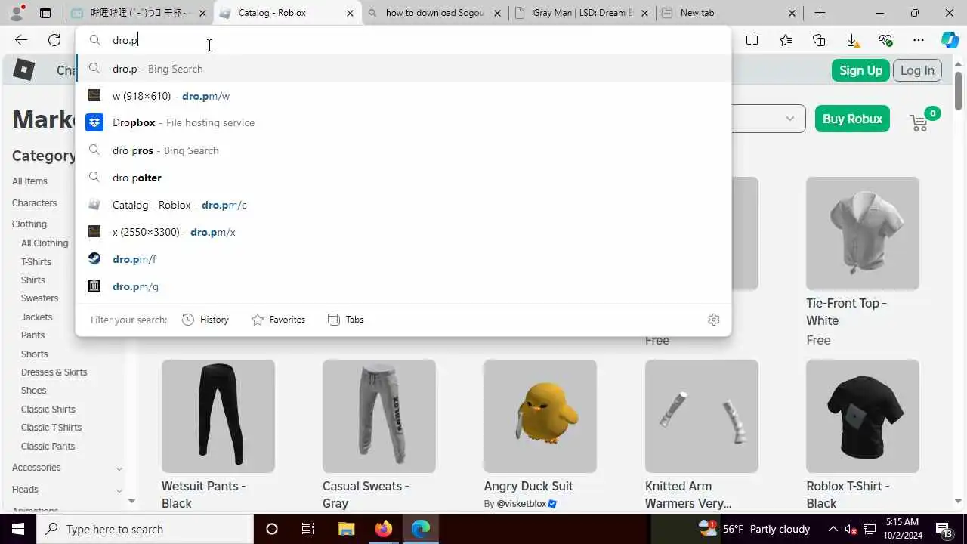Launch Firefox from the taskbar
Viewport: 967px width, 544px height.
[384, 529]
